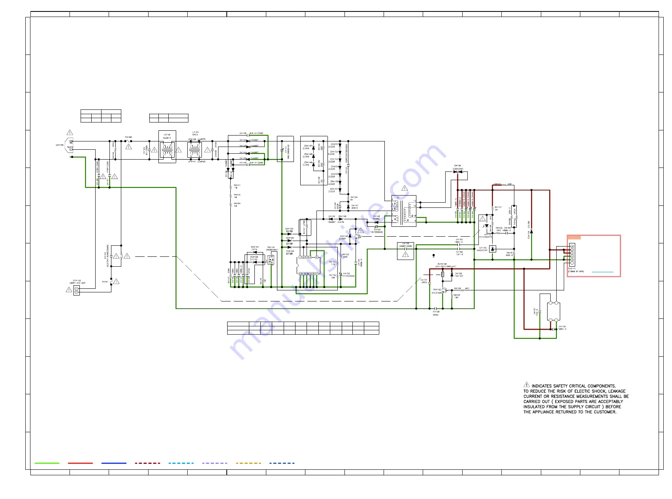Select pin 6 of the controller IC
This screenshot has height=499, width=672.
click(x=316, y=257)
